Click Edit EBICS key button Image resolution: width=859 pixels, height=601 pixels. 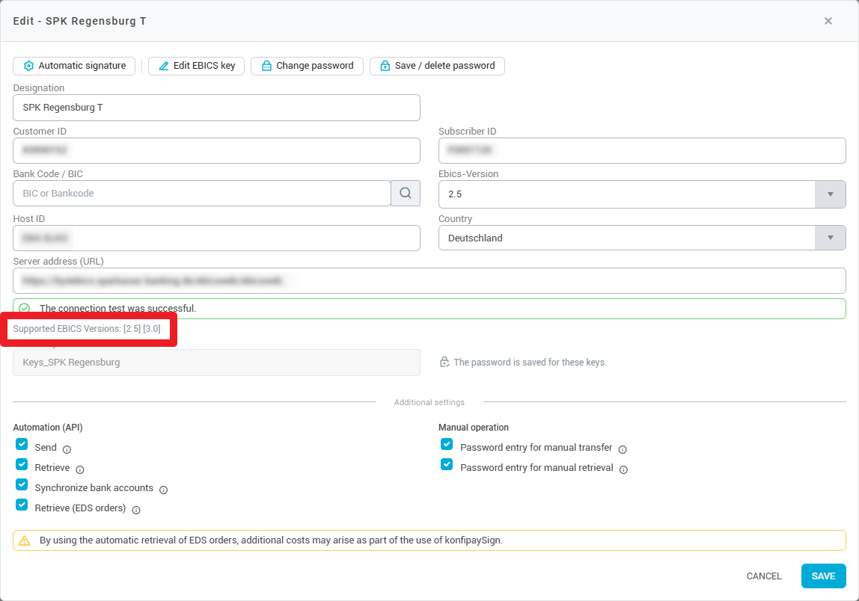pos(197,66)
